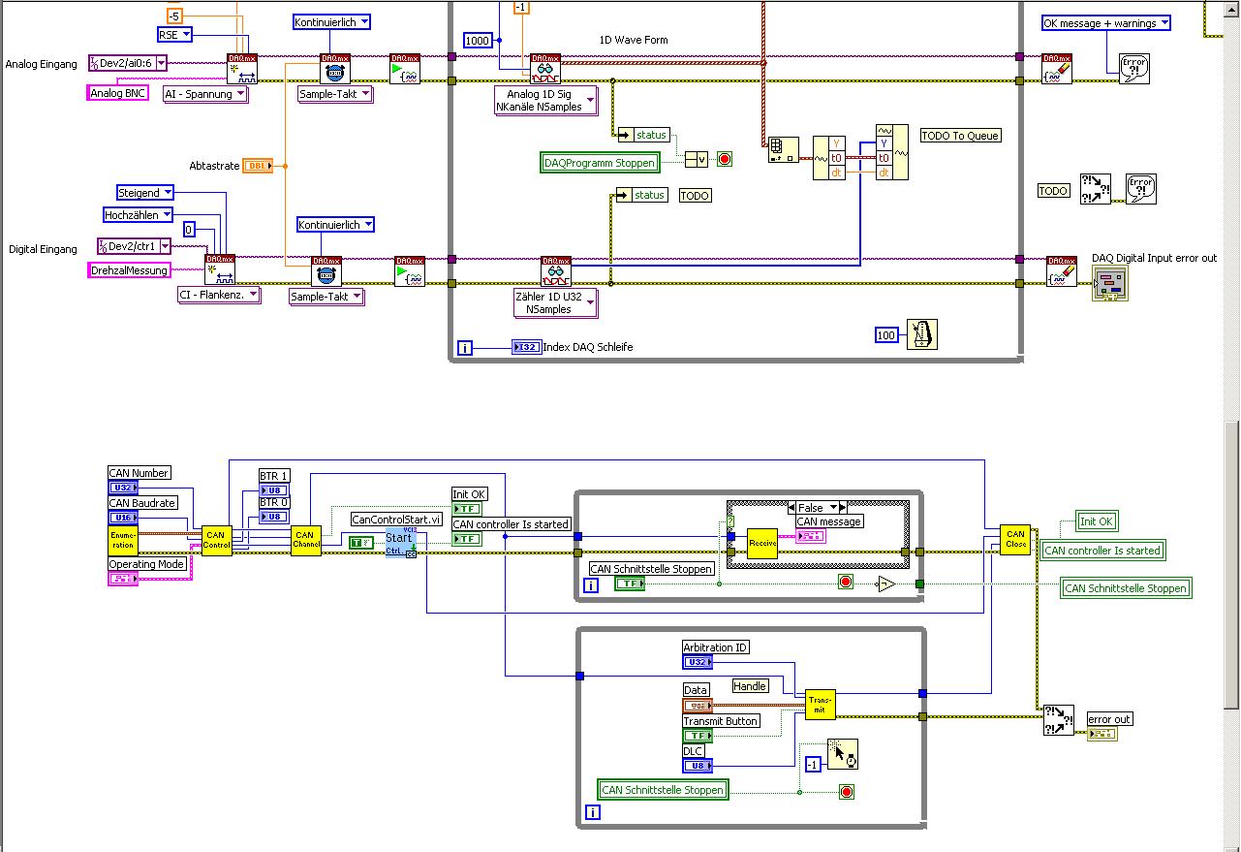Toggle the Transmit Button boolean terminal

[698, 736]
